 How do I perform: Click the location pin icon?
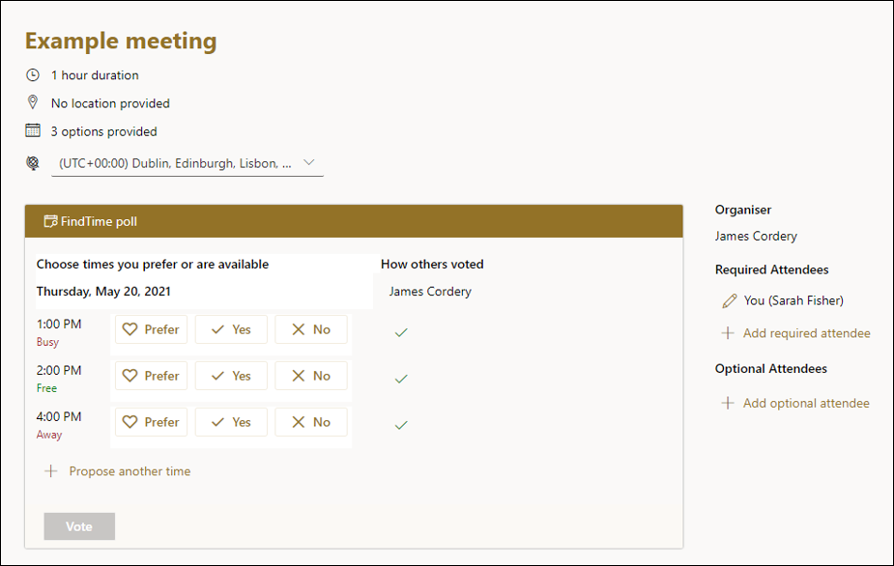click(x=33, y=102)
